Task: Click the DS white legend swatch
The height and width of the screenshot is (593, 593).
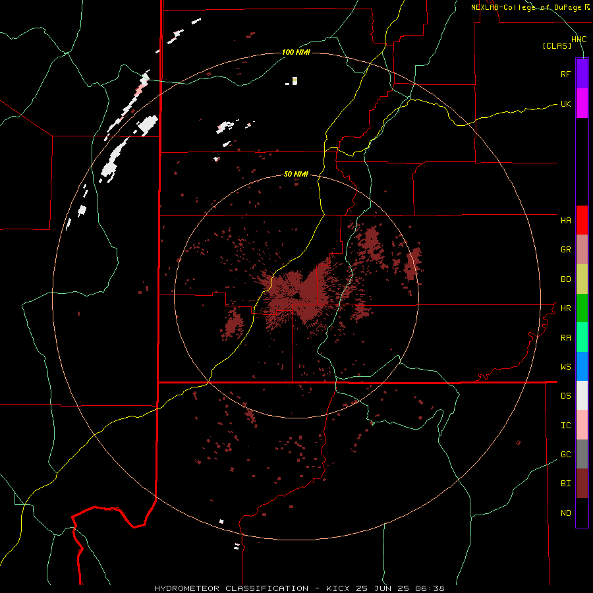Action: [x=582, y=395]
